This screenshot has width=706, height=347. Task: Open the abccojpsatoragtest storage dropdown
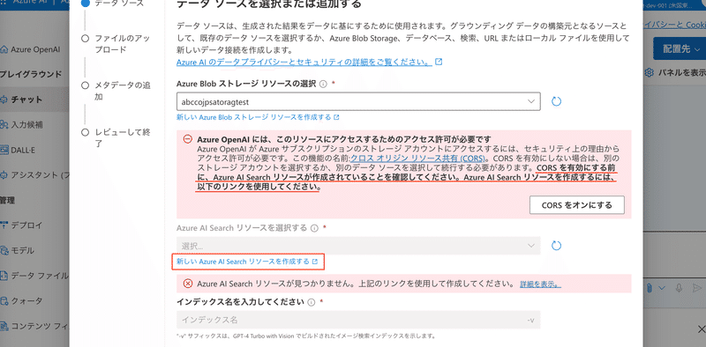(358, 101)
